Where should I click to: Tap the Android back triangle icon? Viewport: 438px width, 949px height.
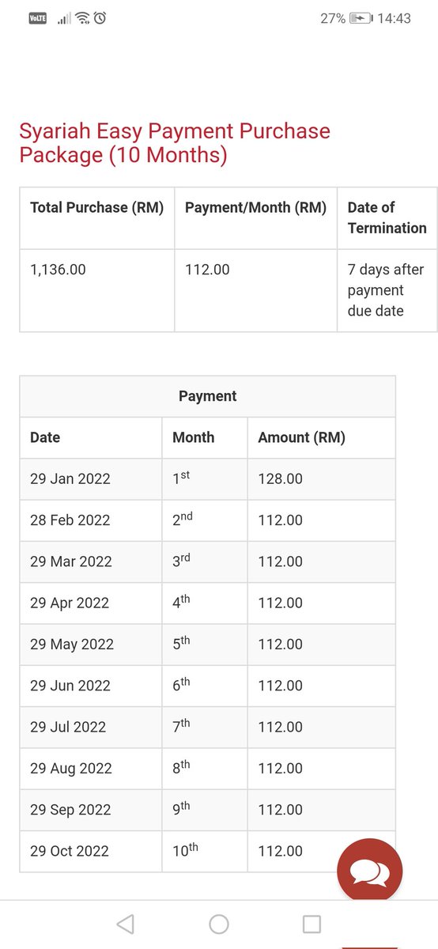125,924
